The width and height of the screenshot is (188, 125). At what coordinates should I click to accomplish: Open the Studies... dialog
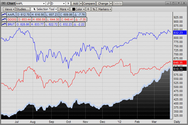tap(23, 9)
